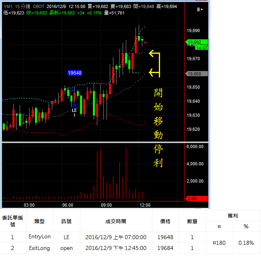Image resolution: width=261 pixels, height=256 pixels.
Task: Click the 量=51,761 volume readout
Action: (114, 13)
